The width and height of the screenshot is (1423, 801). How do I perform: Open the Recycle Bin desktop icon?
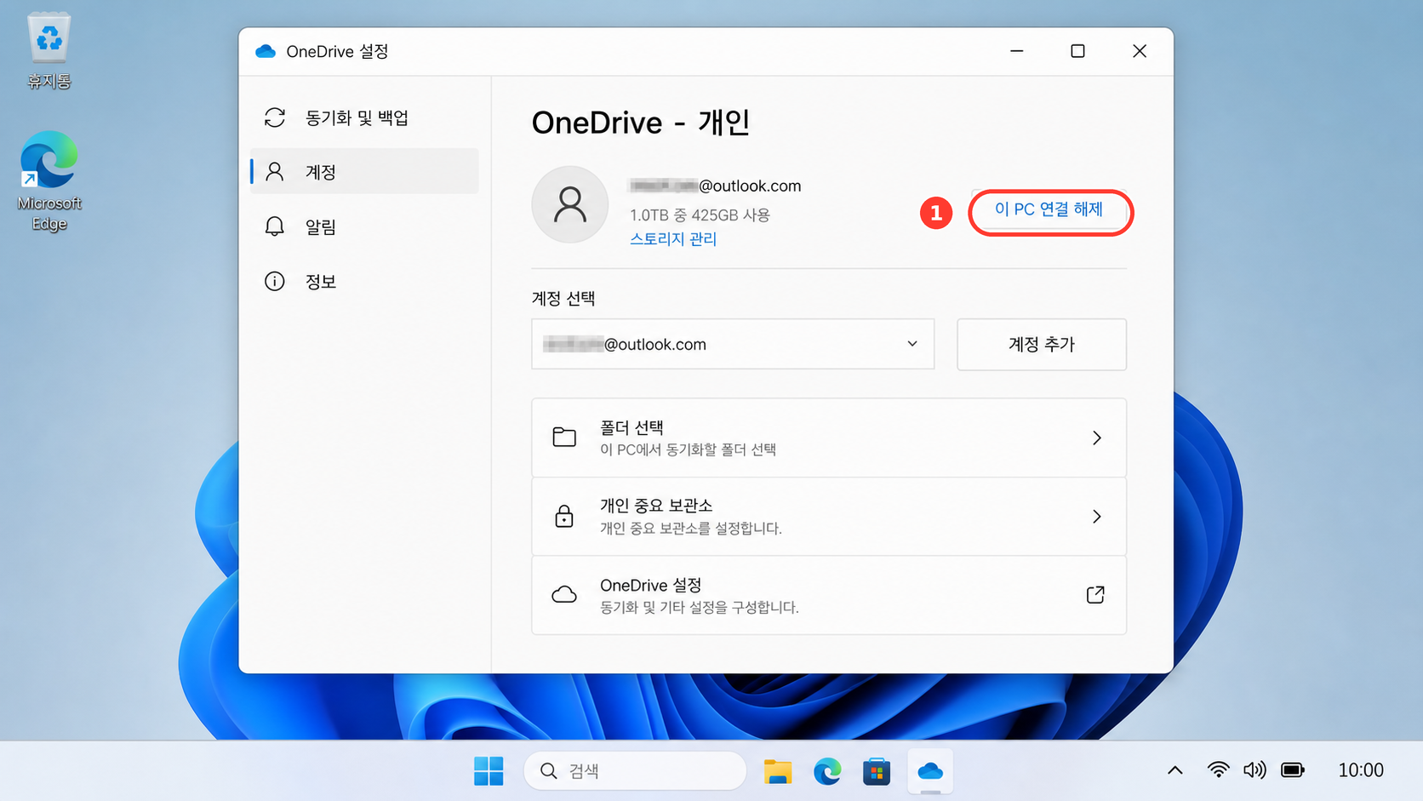(x=49, y=50)
